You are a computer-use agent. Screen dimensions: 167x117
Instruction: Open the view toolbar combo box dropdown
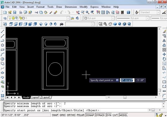point(93,24)
